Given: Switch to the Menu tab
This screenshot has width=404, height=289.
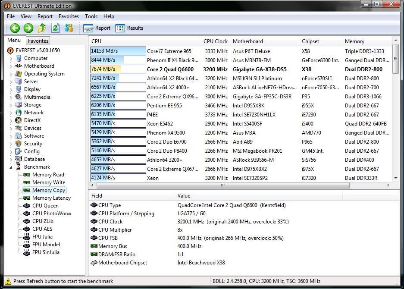Looking at the screenshot, I should click(x=14, y=40).
